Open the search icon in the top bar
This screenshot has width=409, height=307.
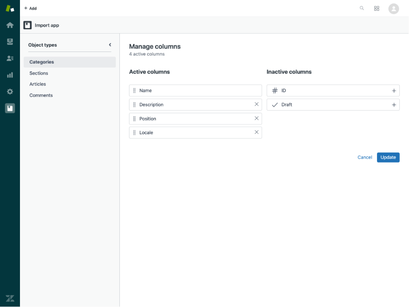pyautogui.click(x=361, y=8)
